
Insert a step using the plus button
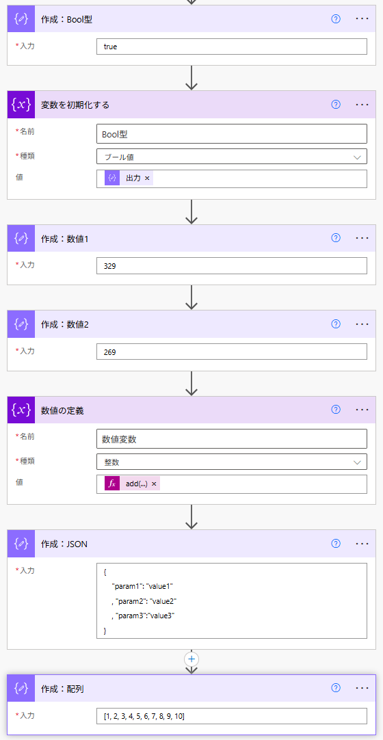[191, 658]
